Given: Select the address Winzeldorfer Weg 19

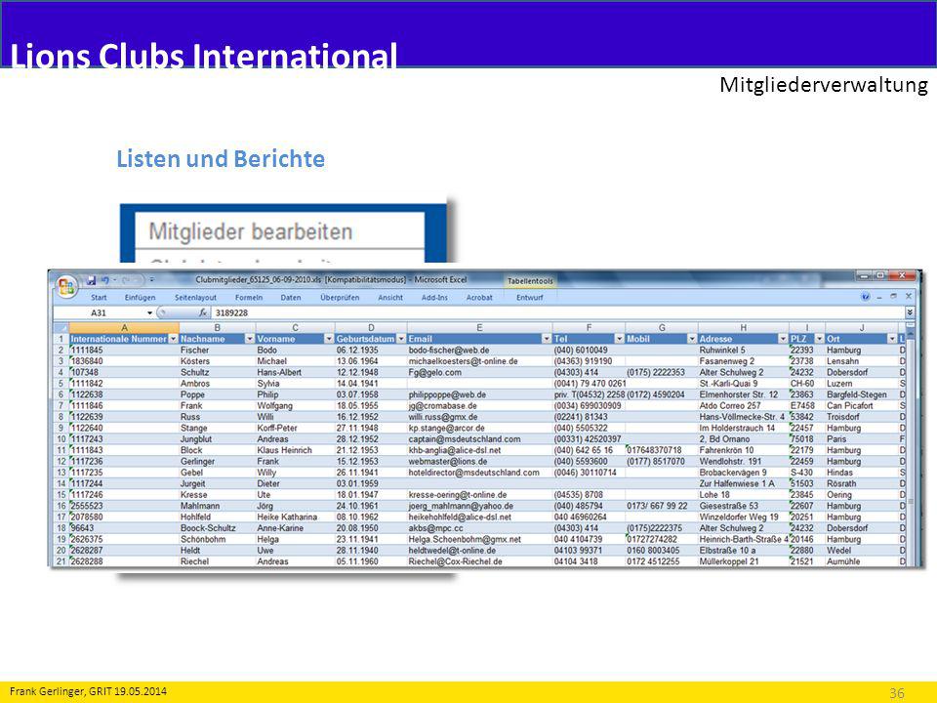Looking at the screenshot, I should (x=739, y=517).
